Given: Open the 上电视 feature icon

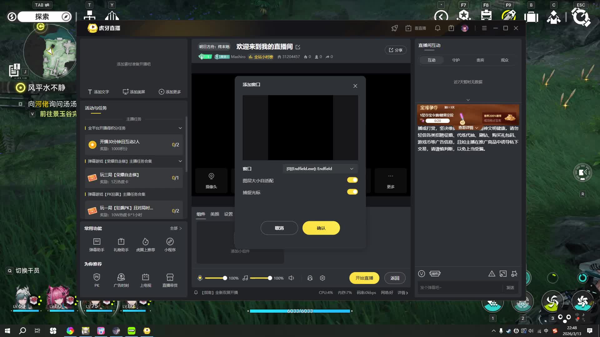Looking at the screenshot, I should pos(145,277).
